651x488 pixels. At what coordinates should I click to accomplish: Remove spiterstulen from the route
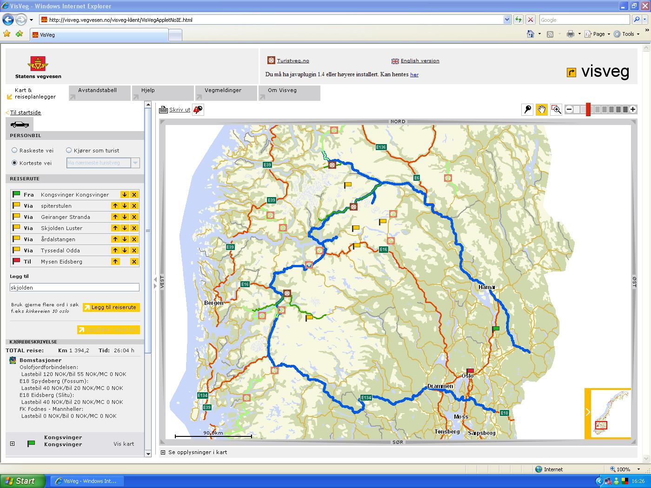click(x=134, y=206)
